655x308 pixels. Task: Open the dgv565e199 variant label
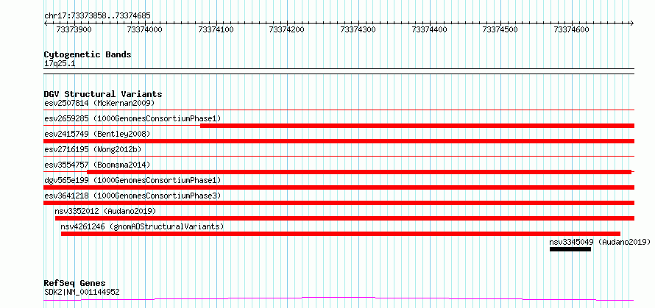[132, 180]
